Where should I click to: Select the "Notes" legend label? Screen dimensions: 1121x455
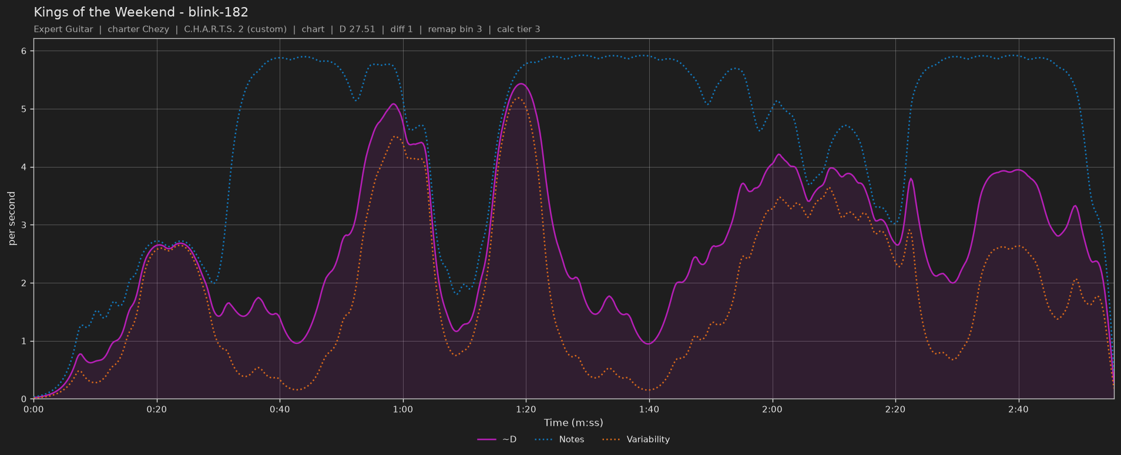pos(572,440)
